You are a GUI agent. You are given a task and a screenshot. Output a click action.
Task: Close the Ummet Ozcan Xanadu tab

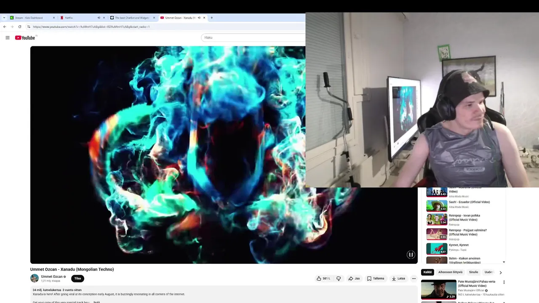point(204,18)
